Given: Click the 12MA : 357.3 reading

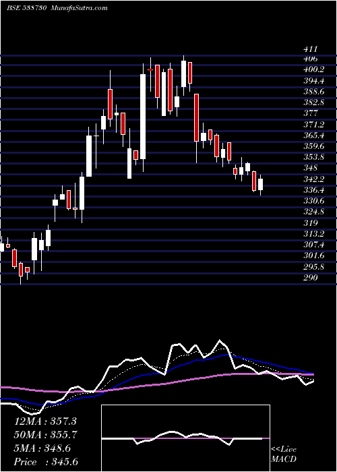Looking at the screenshot, I should point(46,421).
